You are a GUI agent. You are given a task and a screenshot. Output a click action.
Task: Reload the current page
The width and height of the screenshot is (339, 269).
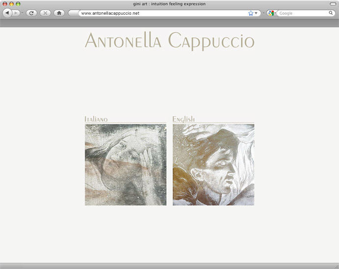[32, 13]
